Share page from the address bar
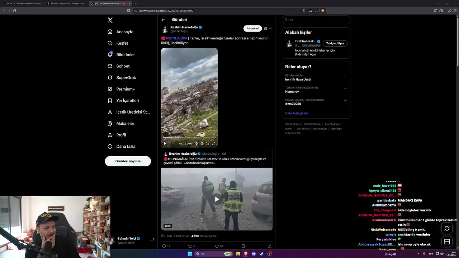 [x=316, y=11]
